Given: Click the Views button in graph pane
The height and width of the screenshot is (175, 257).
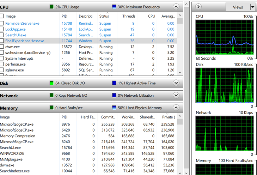Looking at the screenshot, I should 238,7.
